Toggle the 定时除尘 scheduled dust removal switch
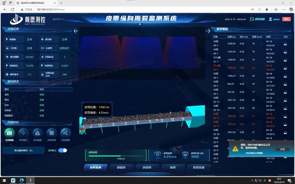Screen dimensions: 295x184 [x=63, y=150]
